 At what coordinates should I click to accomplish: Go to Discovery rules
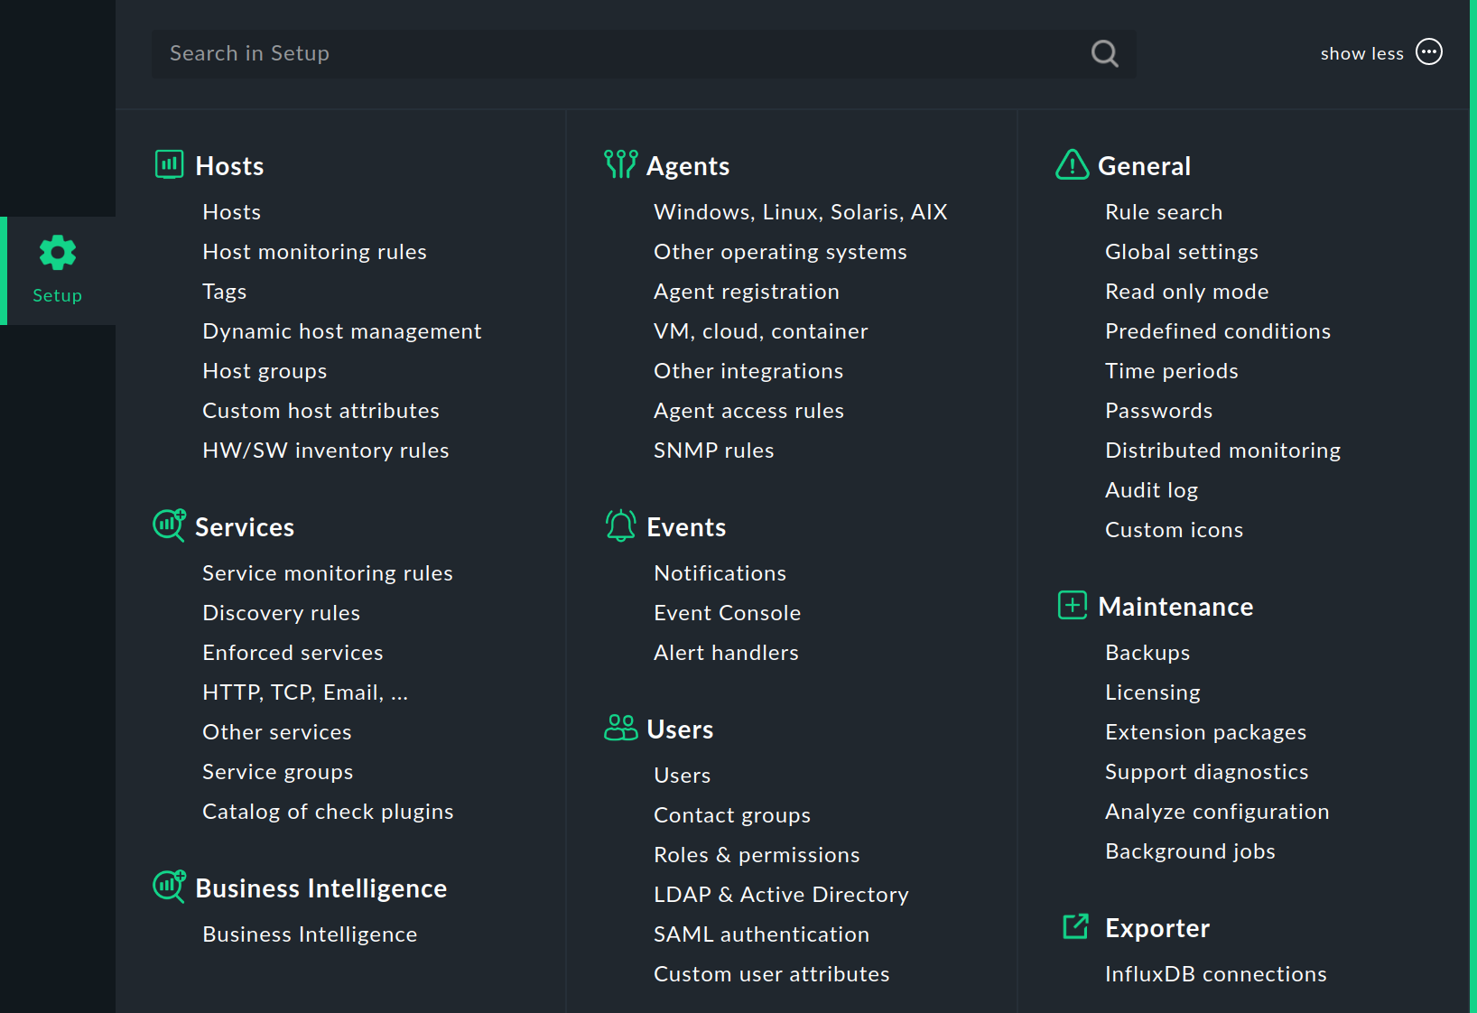coord(282,613)
